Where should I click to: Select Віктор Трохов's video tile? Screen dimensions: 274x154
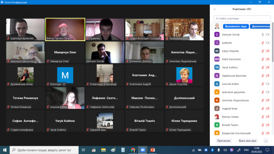coord(65,30)
